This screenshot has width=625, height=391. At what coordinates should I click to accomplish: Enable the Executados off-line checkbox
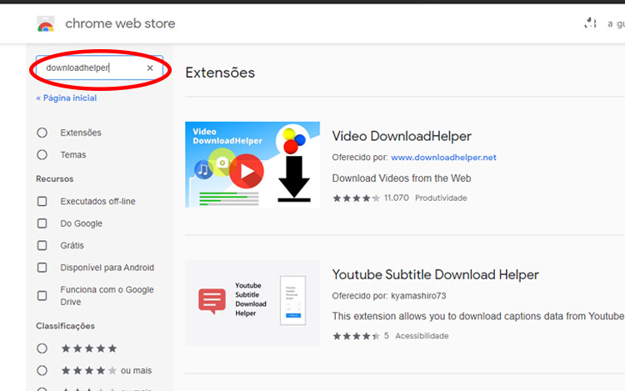coord(42,201)
